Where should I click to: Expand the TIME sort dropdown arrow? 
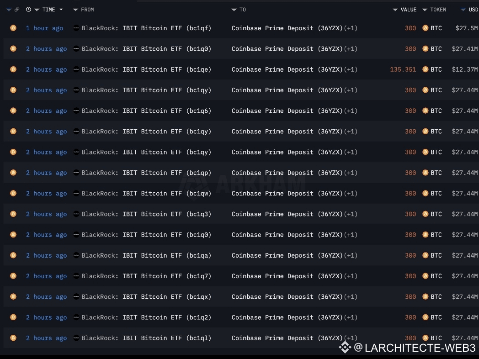coord(61,10)
